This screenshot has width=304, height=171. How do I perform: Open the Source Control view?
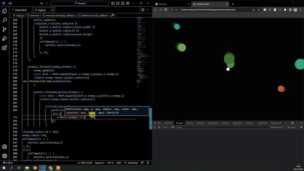[4, 29]
